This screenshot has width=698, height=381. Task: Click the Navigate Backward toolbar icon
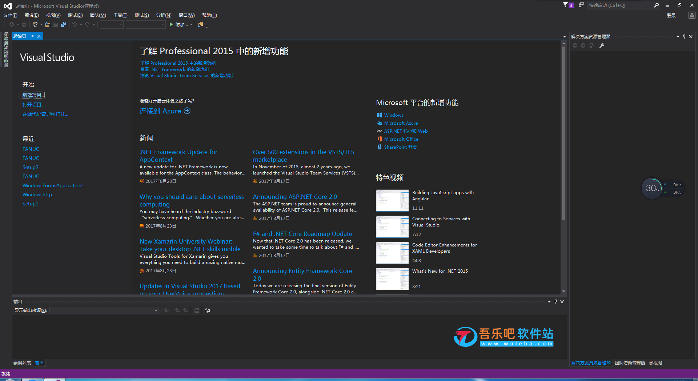pos(12,25)
